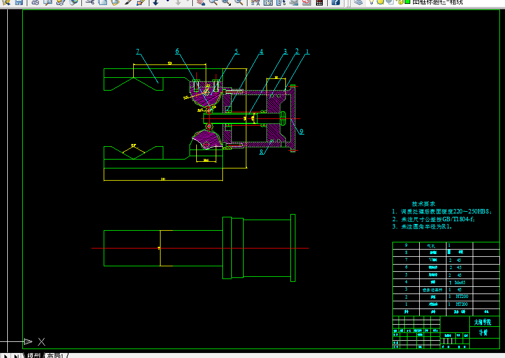Select HT200 in parts list row 1
The height and width of the screenshot is (358, 505).
[x=462, y=304]
